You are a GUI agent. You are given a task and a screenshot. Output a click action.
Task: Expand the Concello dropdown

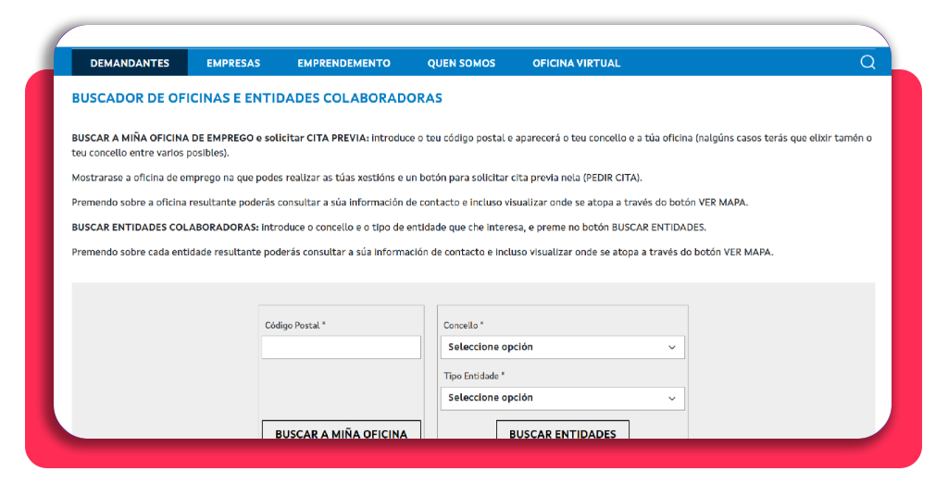562,347
